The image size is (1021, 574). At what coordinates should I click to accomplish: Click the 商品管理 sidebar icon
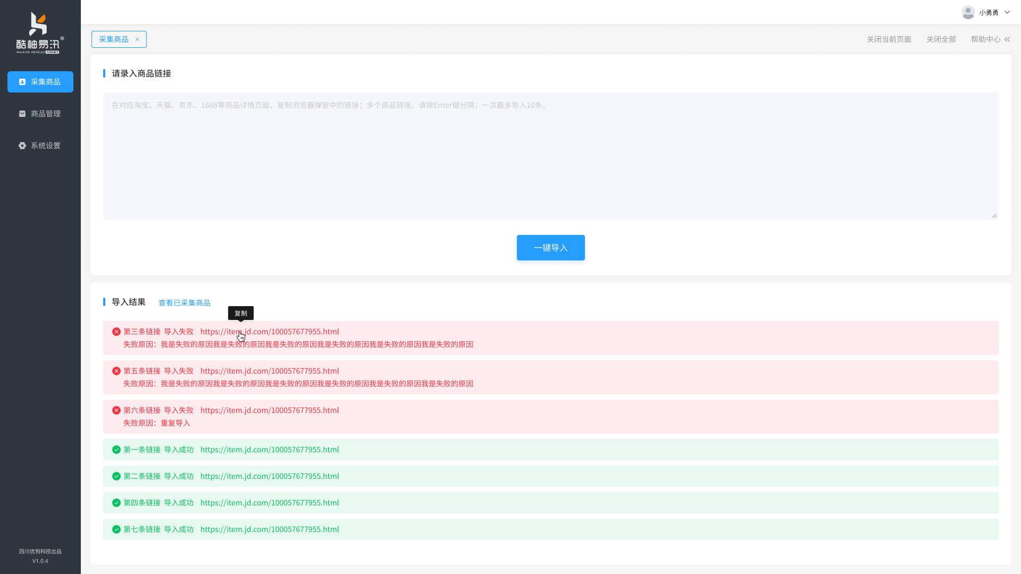tap(22, 114)
